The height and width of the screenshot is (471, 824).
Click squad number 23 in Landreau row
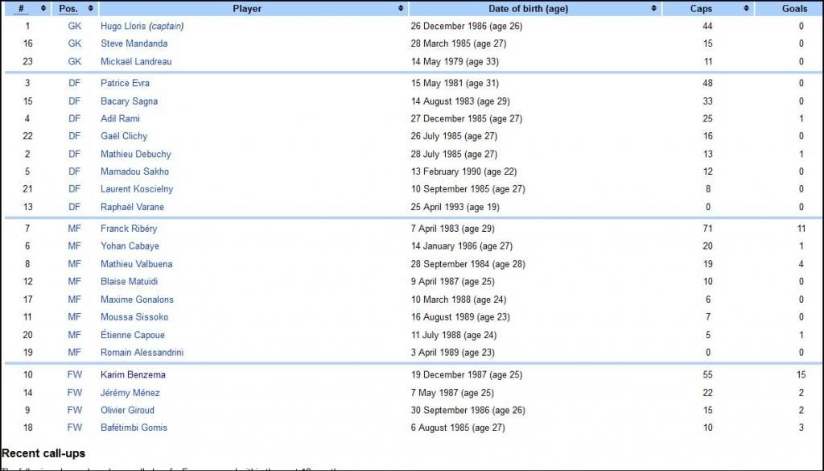coord(28,61)
